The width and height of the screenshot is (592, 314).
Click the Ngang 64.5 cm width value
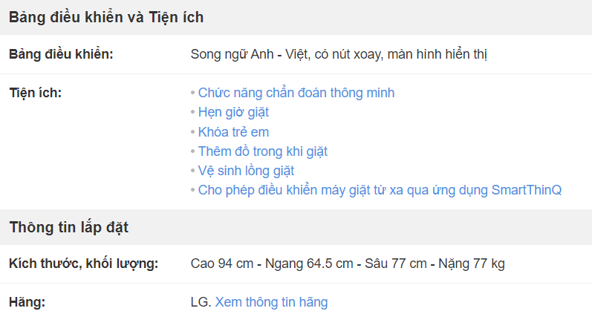(x=309, y=264)
